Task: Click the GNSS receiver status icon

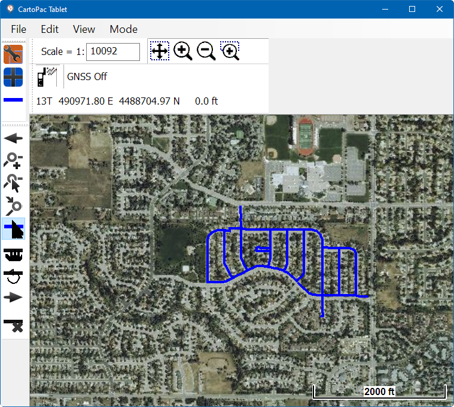Action: [x=47, y=76]
